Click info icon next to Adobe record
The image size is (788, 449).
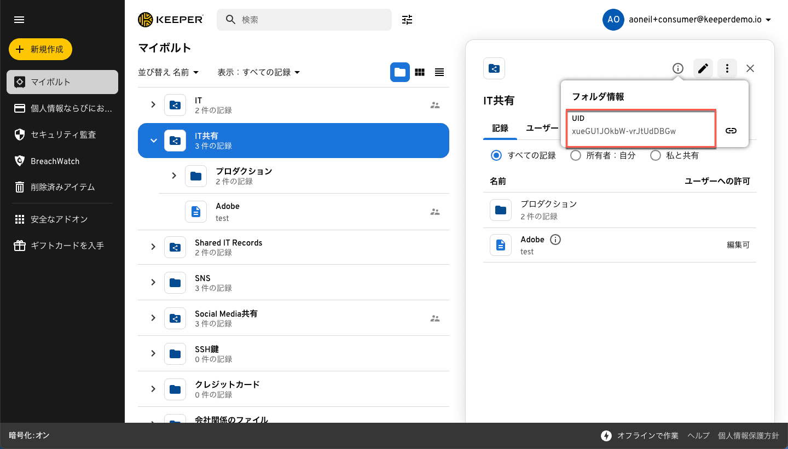pyautogui.click(x=555, y=240)
